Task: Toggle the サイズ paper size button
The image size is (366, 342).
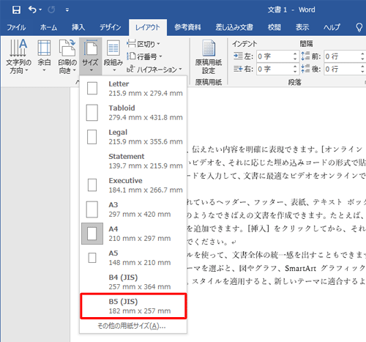Action: pyautogui.click(x=90, y=56)
